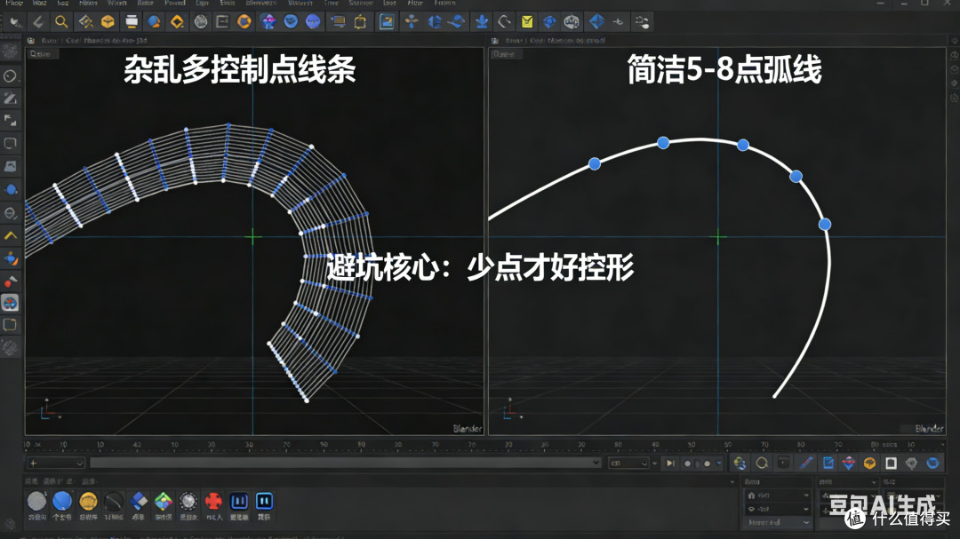Select the gray sphere material in bottom shelf
Image resolution: width=960 pixels, height=539 pixels.
click(x=36, y=501)
